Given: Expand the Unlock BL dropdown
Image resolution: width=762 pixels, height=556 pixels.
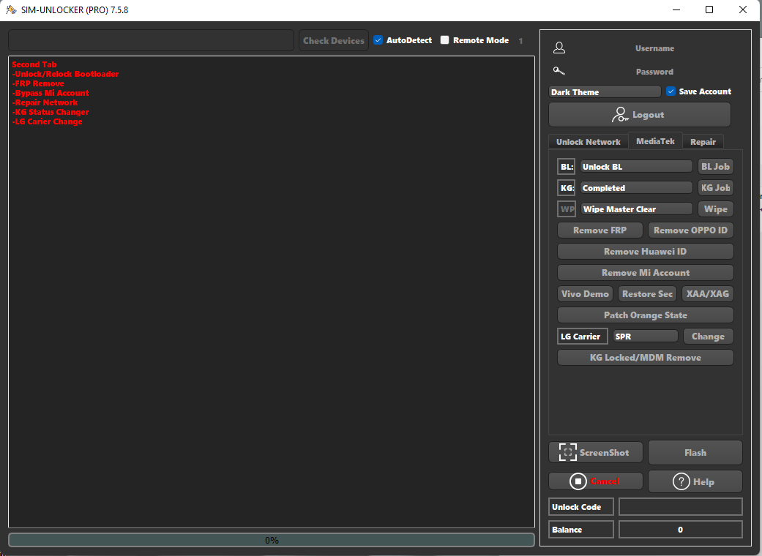Looking at the screenshot, I should pyautogui.click(x=635, y=167).
